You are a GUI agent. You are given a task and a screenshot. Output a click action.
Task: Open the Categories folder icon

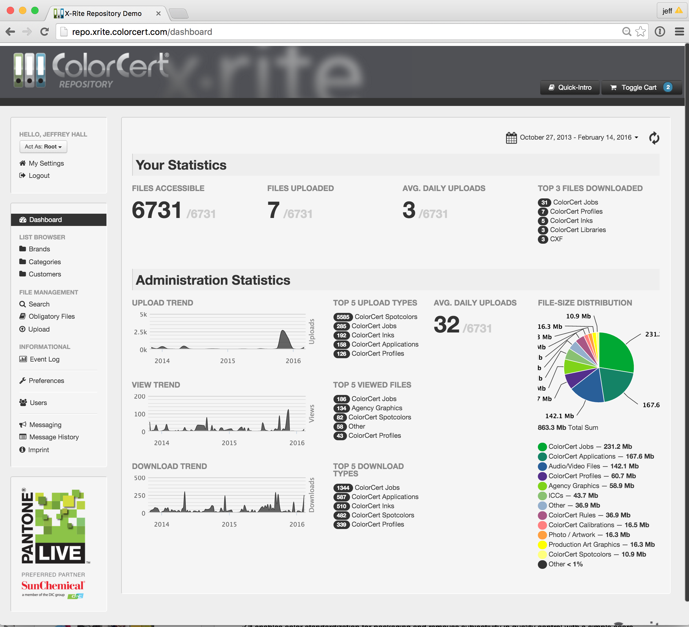click(23, 262)
